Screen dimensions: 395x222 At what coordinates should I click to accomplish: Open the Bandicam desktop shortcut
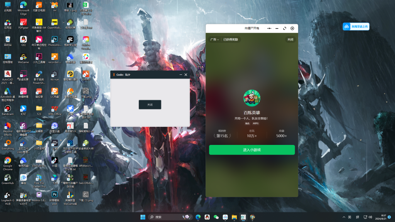(8, 109)
